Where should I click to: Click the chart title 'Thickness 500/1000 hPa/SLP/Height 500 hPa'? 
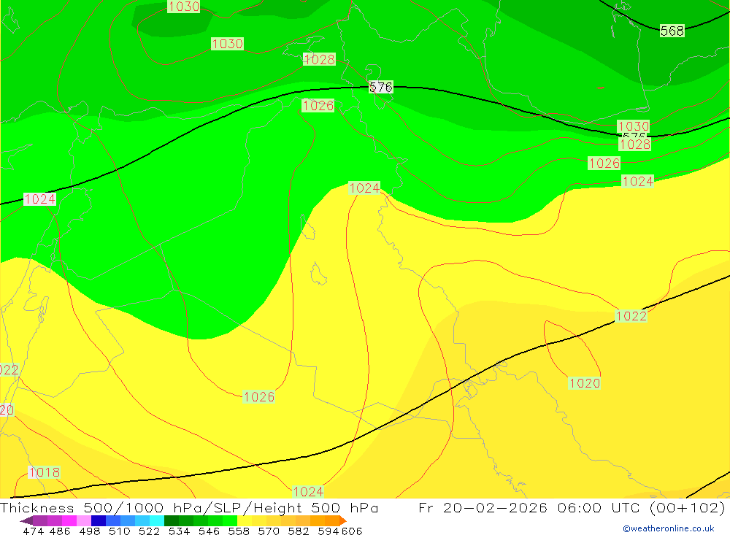[189, 507]
